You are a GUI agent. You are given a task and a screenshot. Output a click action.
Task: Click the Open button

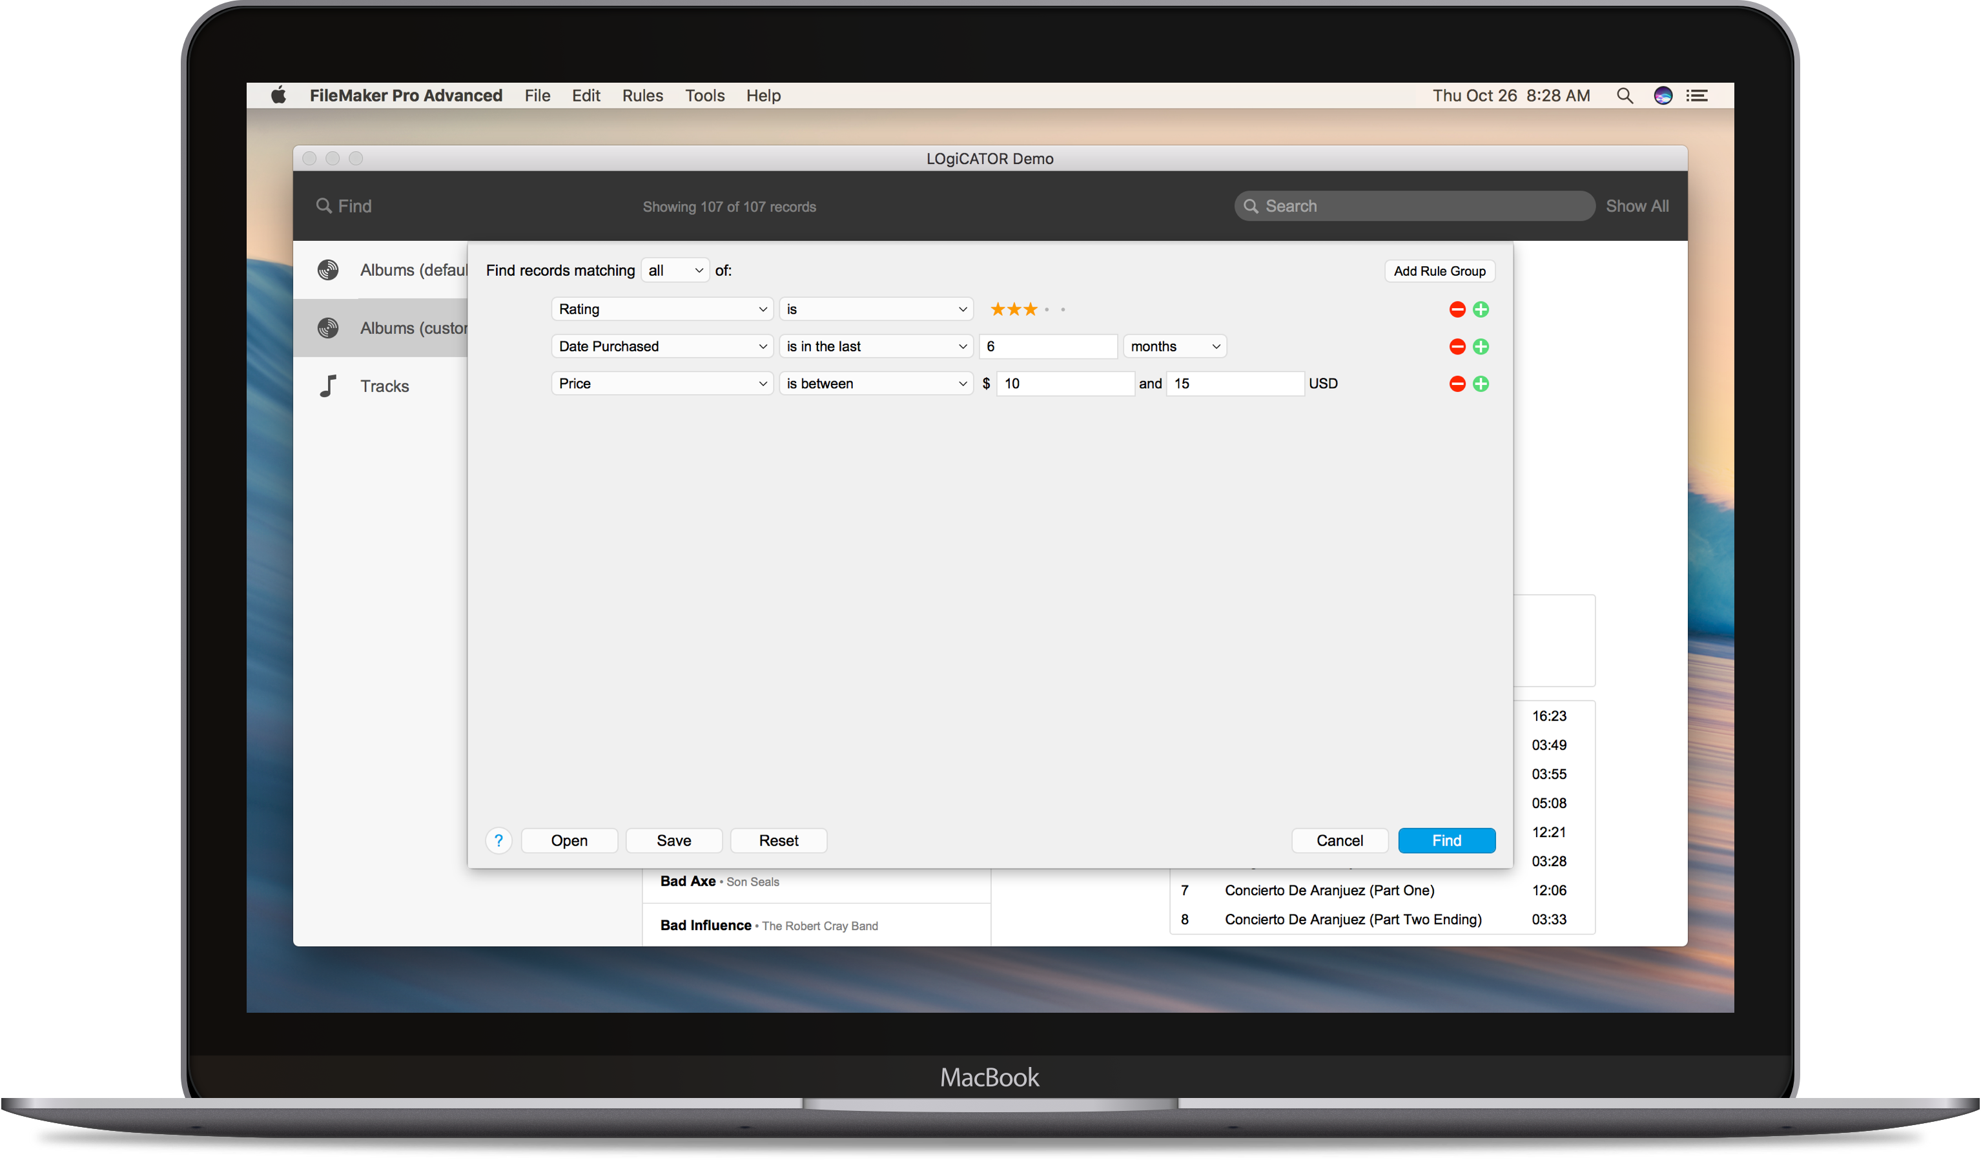[x=569, y=840]
